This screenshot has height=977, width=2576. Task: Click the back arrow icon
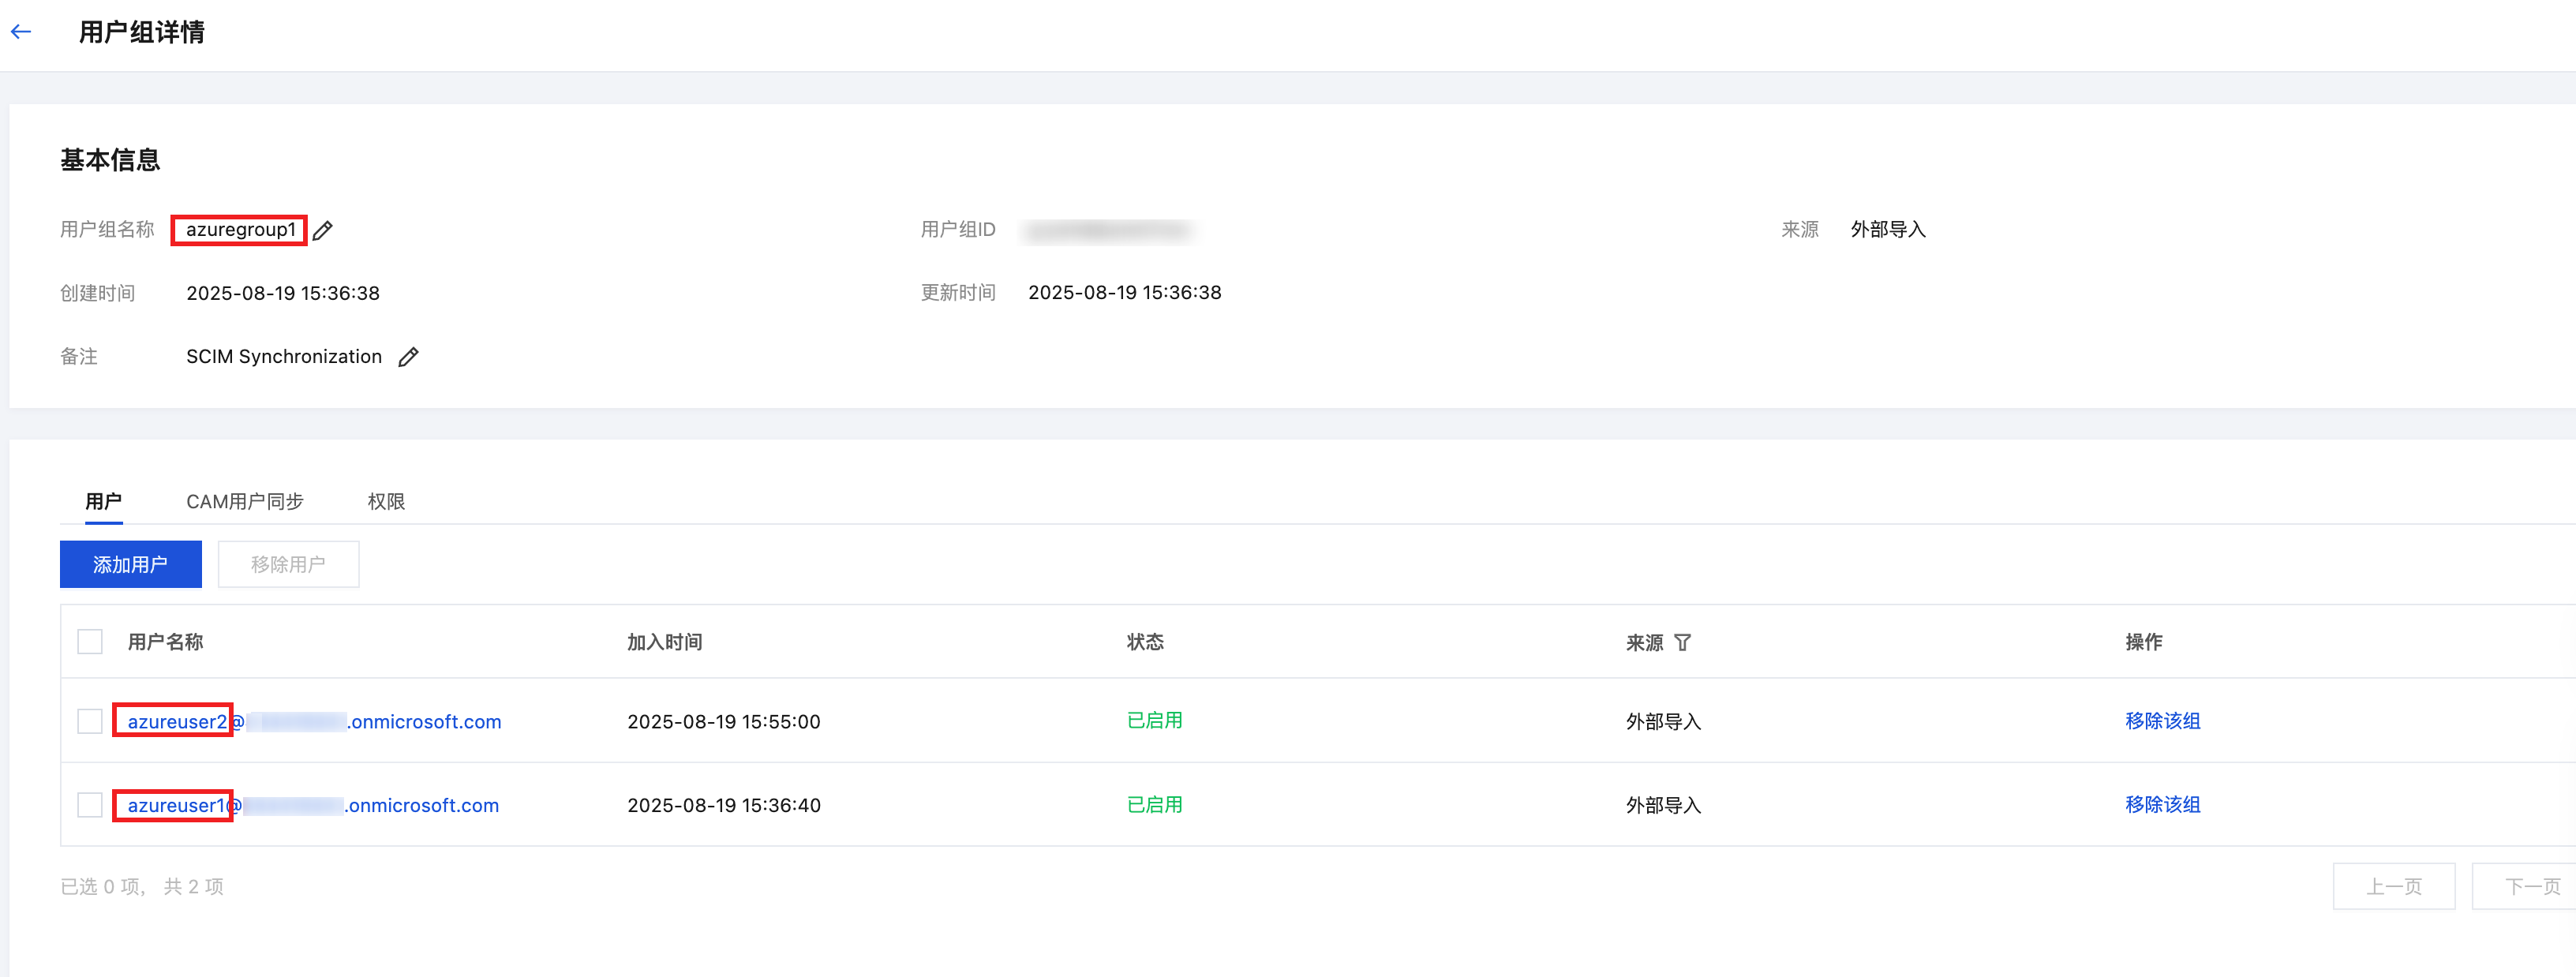coord(21,32)
